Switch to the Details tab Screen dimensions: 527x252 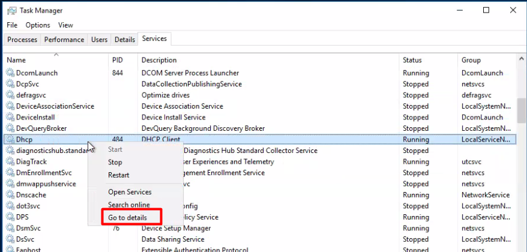coord(125,40)
